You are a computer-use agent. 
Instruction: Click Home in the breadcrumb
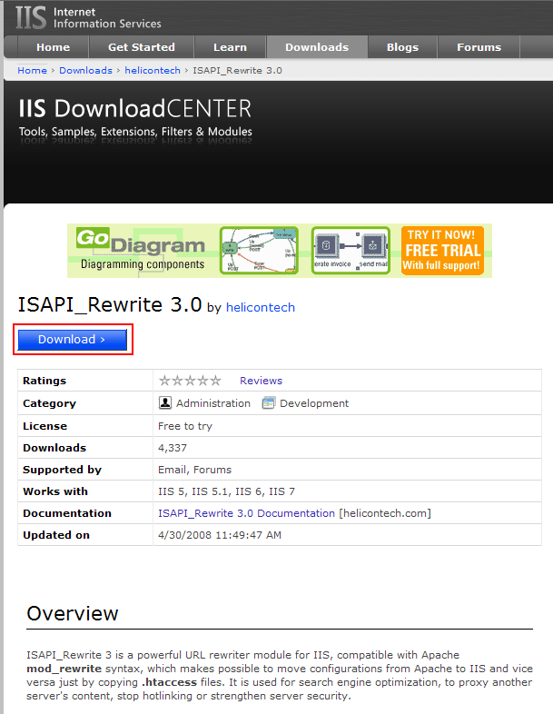(x=33, y=70)
